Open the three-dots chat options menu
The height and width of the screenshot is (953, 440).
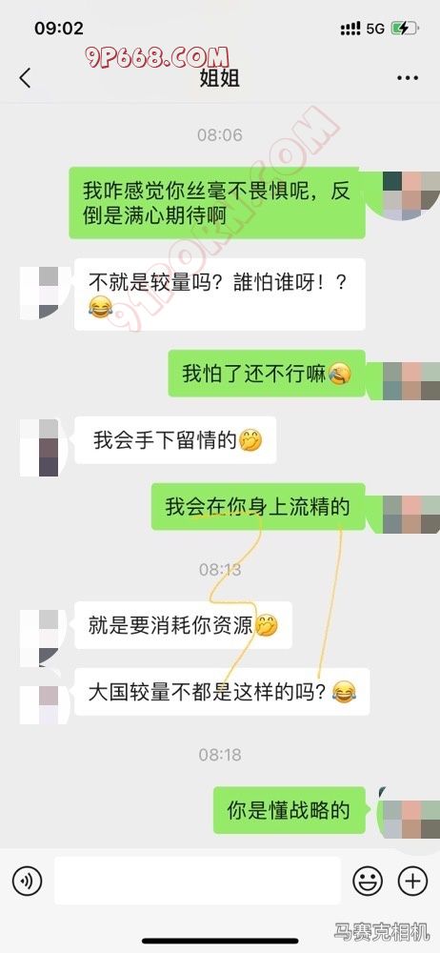pos(408,78)
